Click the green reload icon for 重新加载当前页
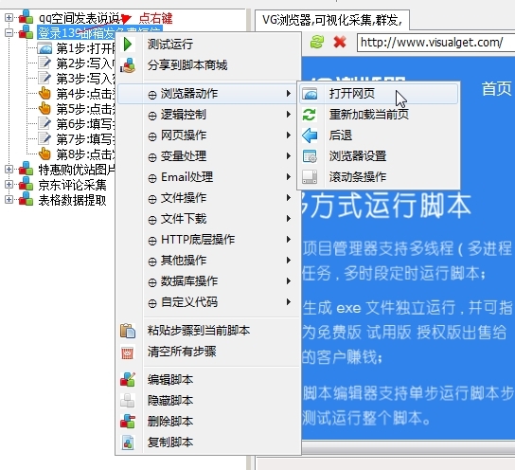The image size is (515, 470). click(310, 115)
